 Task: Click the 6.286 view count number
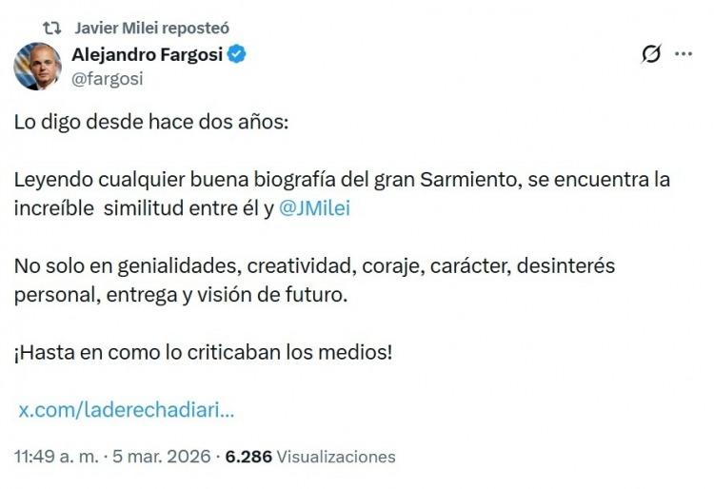(x=248, y=457)
